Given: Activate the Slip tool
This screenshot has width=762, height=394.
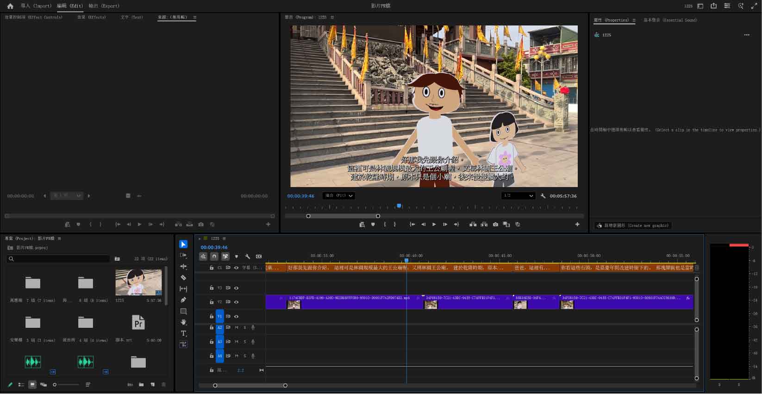Looking at the screenshot, I should 183,288.
